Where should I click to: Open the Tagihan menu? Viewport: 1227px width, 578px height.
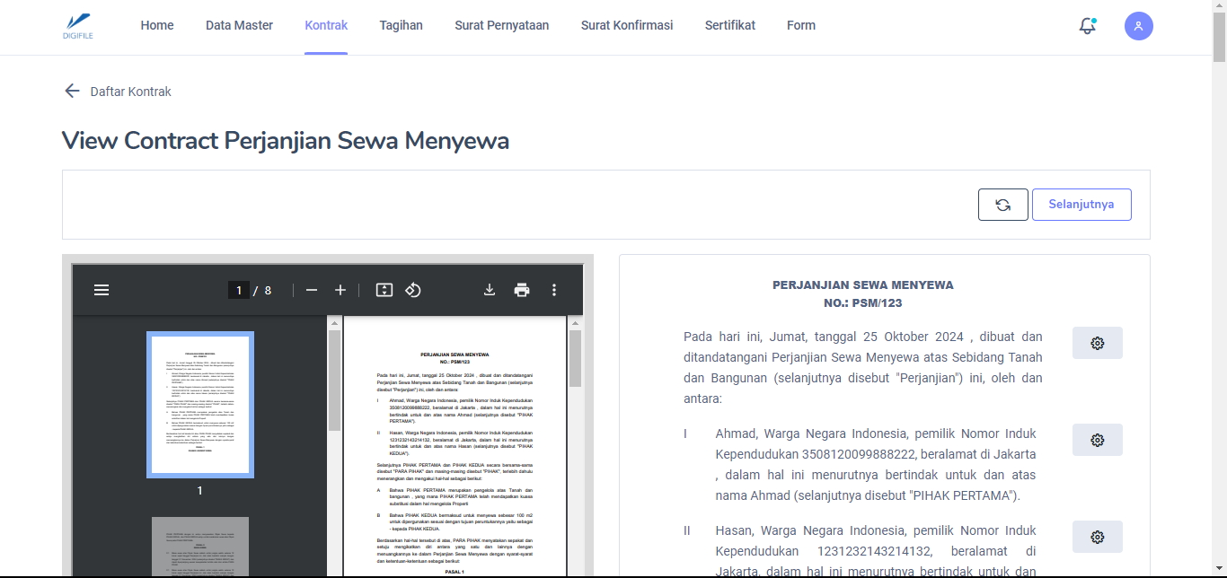coord(401,26)
